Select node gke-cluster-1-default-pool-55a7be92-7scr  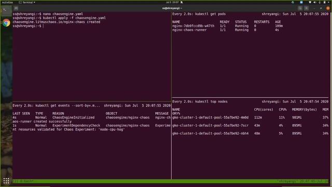click(x=210, y=126)
